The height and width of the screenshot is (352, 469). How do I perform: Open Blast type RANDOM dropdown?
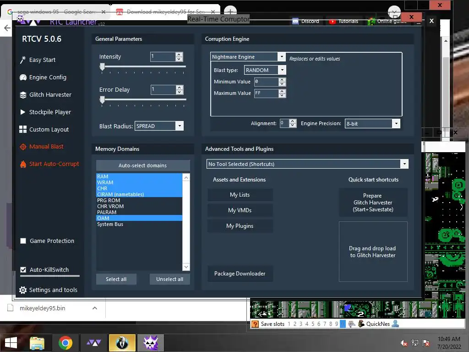282,70
